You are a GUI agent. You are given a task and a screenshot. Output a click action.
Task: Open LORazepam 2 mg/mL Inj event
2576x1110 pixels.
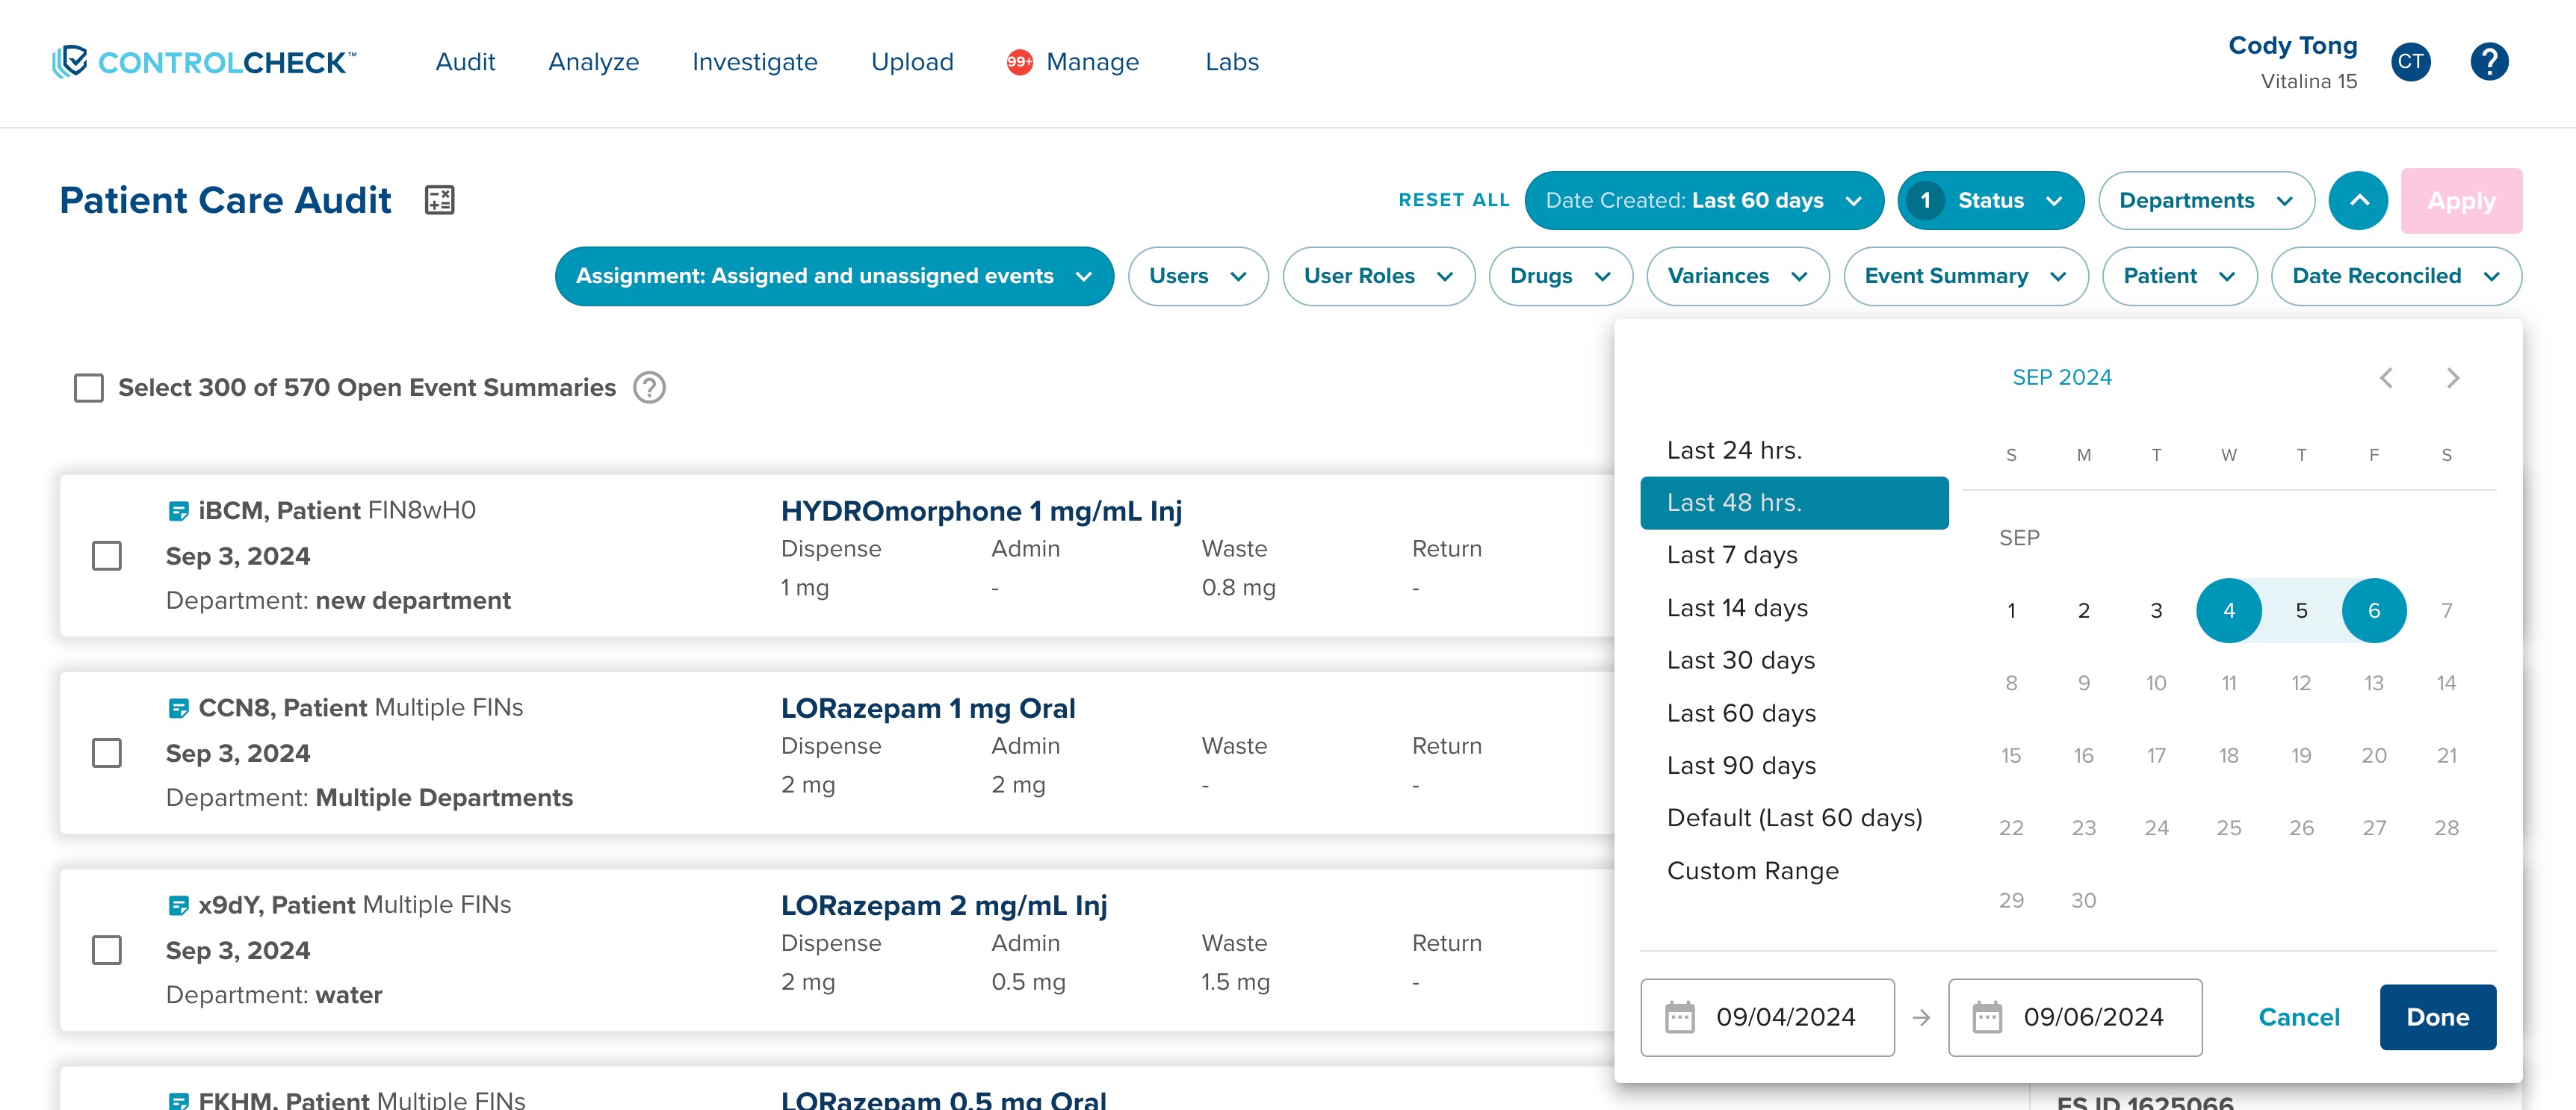[x=944, y=905]
